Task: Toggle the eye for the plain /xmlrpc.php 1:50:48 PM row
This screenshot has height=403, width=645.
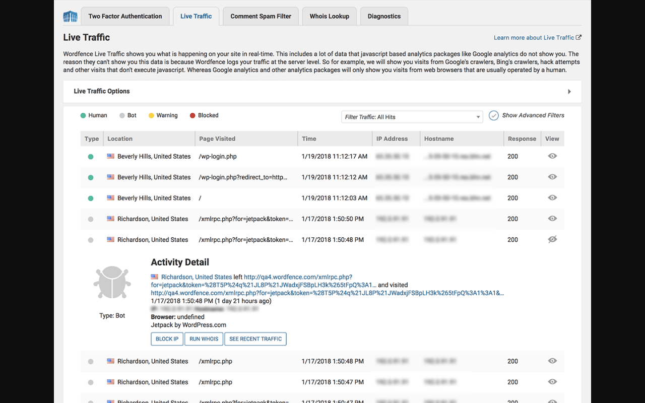Action: pyautogui.click(x=552, y=361)
